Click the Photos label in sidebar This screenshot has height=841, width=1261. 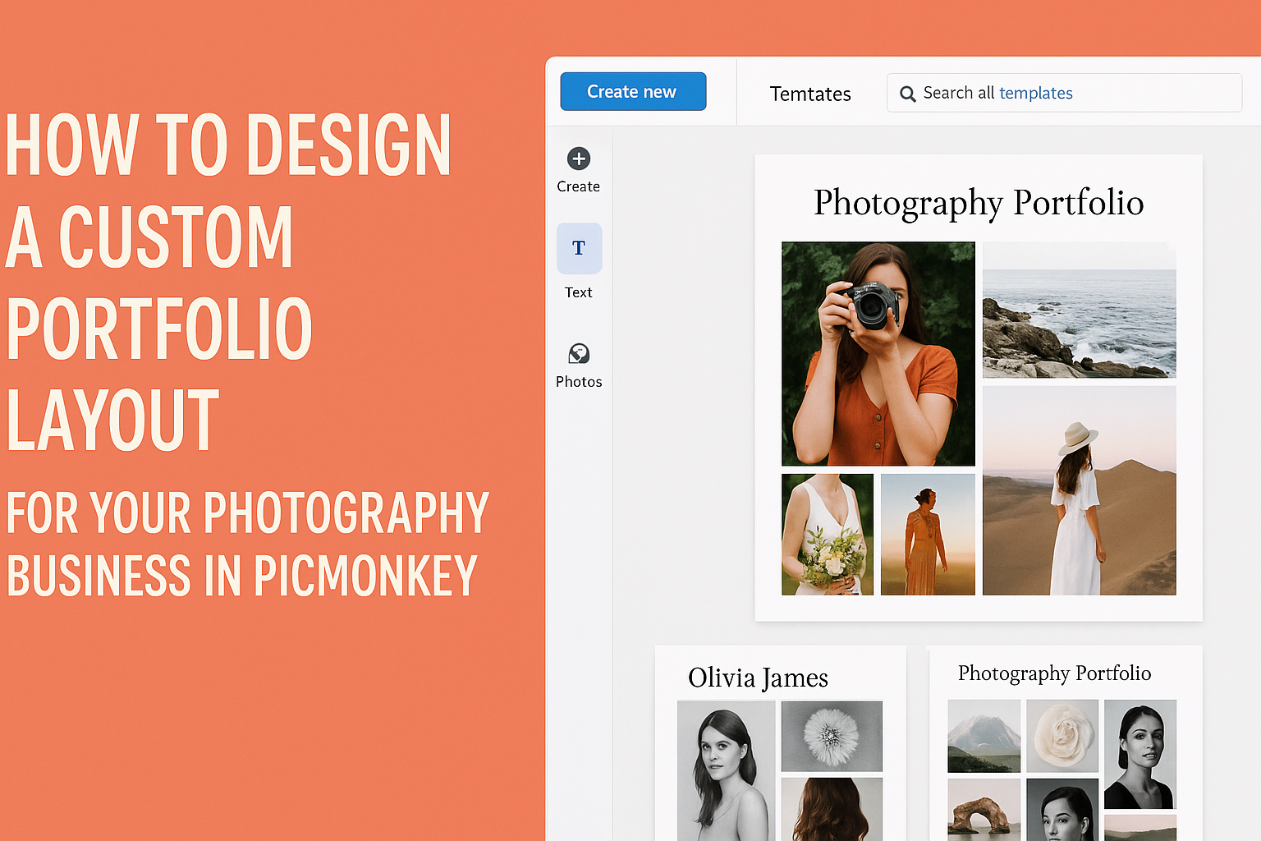pyautogui.click(x=579, y=382)
